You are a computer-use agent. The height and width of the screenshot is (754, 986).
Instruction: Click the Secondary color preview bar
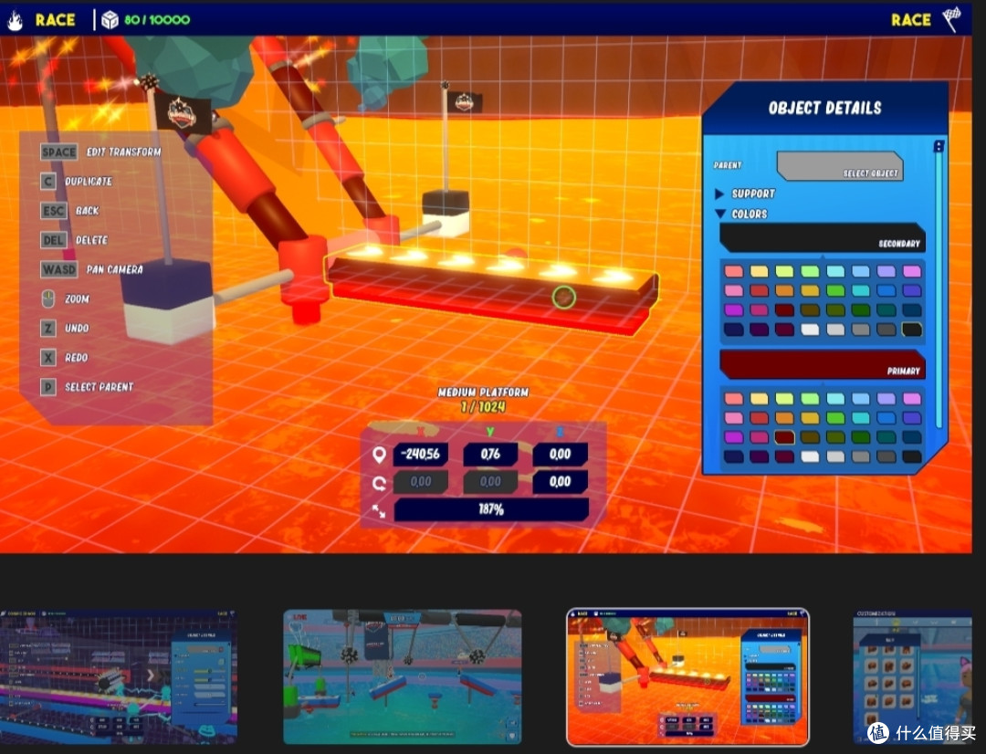click(x=822, y=237)
